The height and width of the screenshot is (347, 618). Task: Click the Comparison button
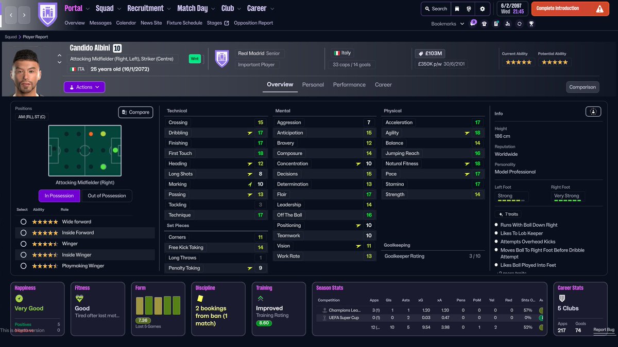coord(582,87)
